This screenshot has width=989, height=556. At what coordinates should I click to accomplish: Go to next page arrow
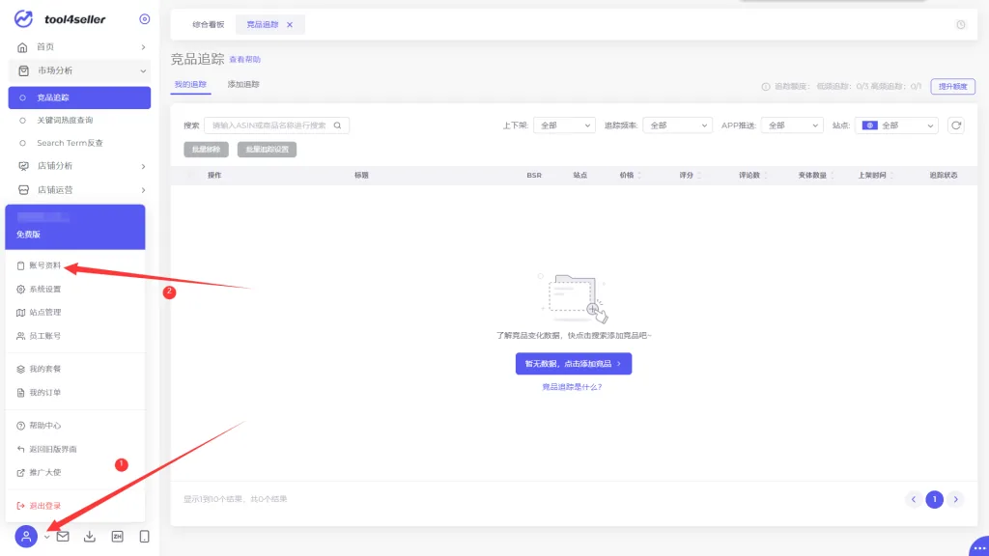955,499
